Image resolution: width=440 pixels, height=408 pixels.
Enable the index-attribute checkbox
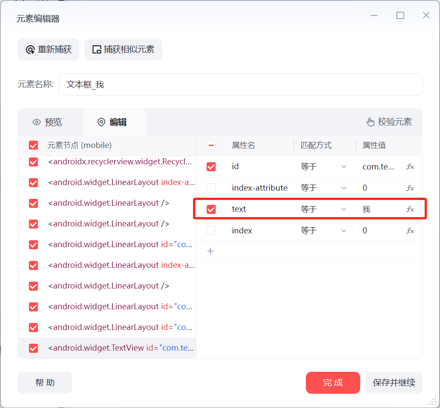click(x=211, y=188)
